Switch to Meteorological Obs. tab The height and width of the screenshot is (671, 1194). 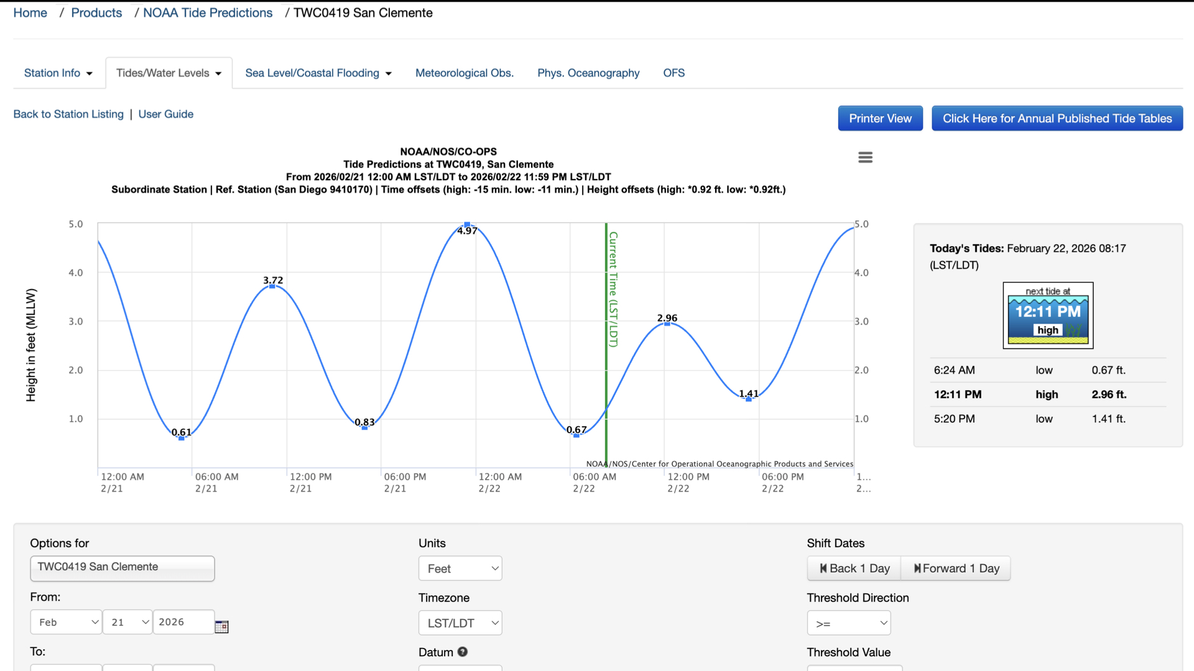tap(465, 73)
